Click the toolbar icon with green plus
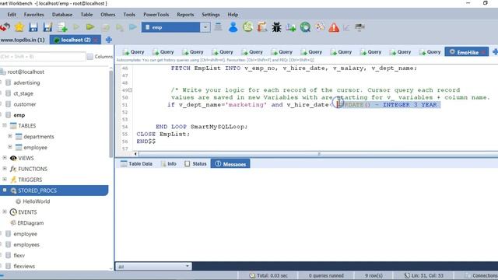Viewport: 498px width, 280px height. (x=290, y=28)
